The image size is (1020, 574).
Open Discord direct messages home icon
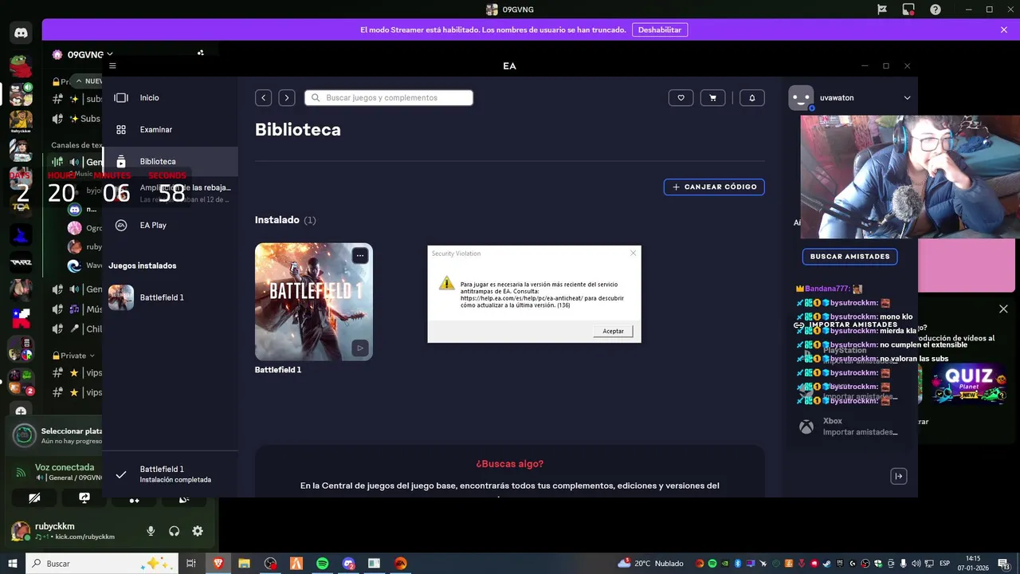tap(21, 33)
